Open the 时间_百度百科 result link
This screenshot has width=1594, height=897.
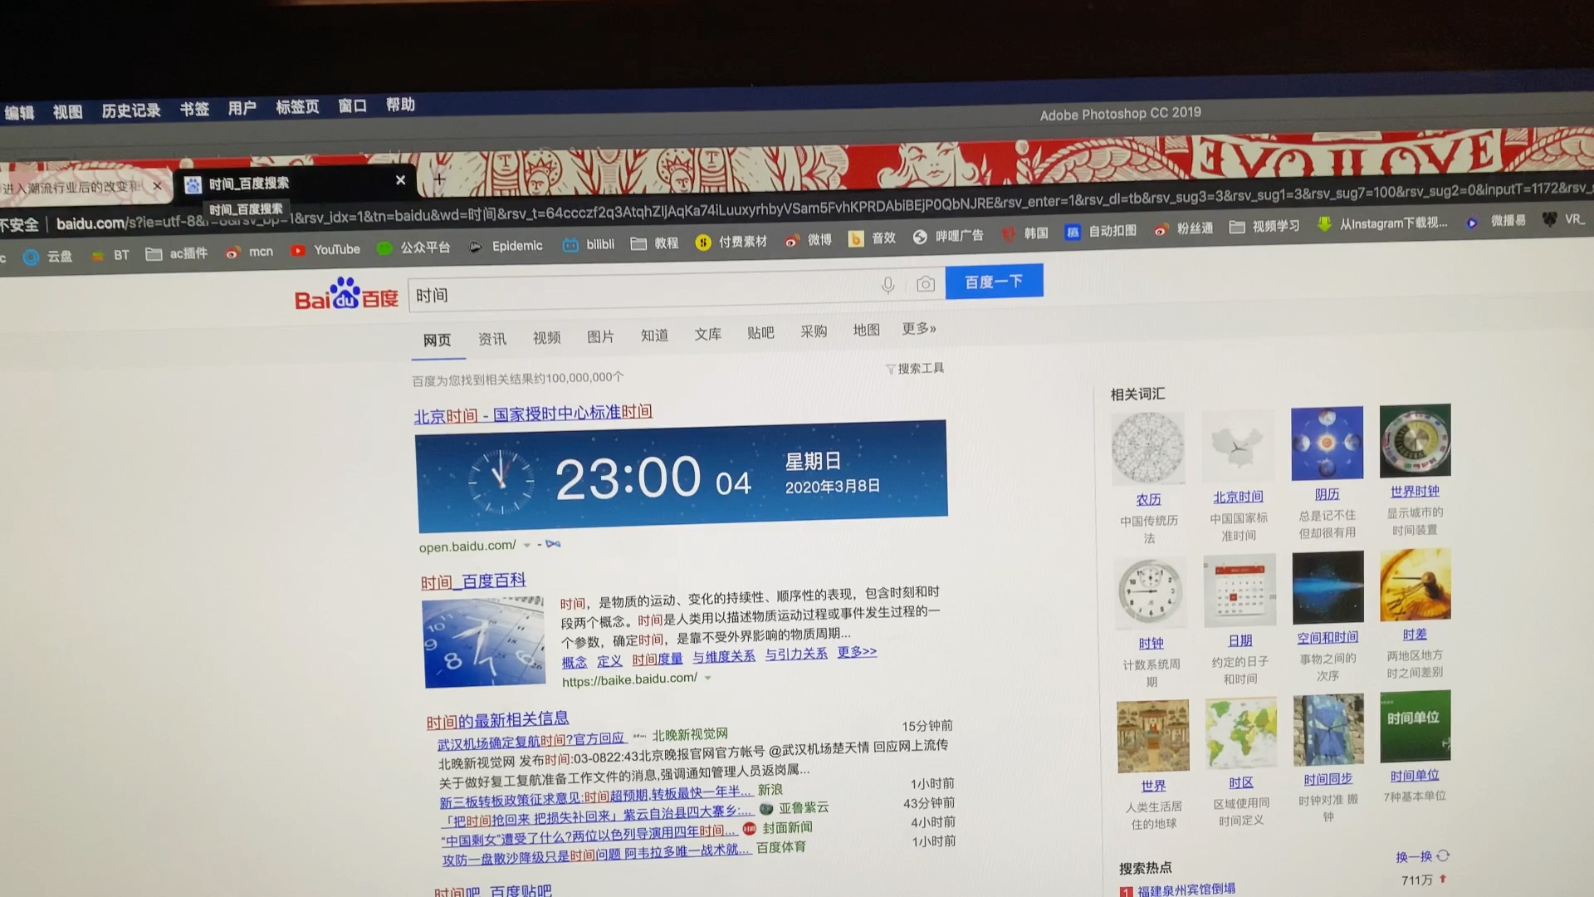tap(473, 581)
